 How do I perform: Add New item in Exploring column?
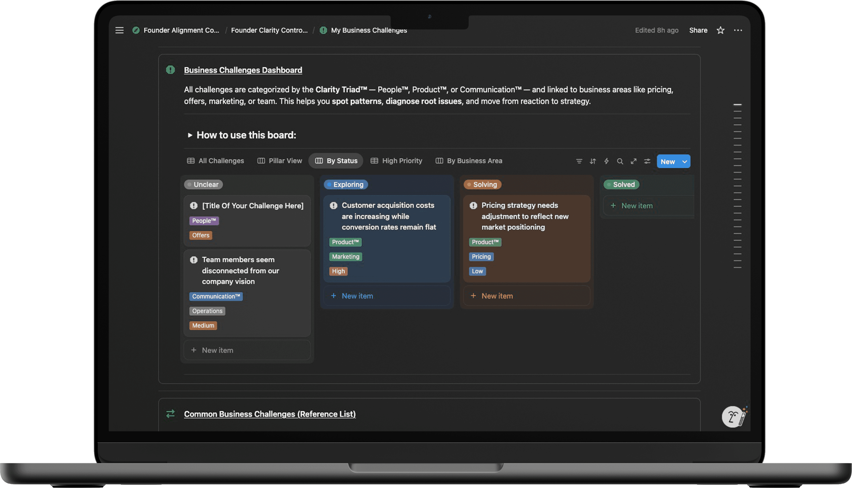pyautogui.click(x=357, y=296)
